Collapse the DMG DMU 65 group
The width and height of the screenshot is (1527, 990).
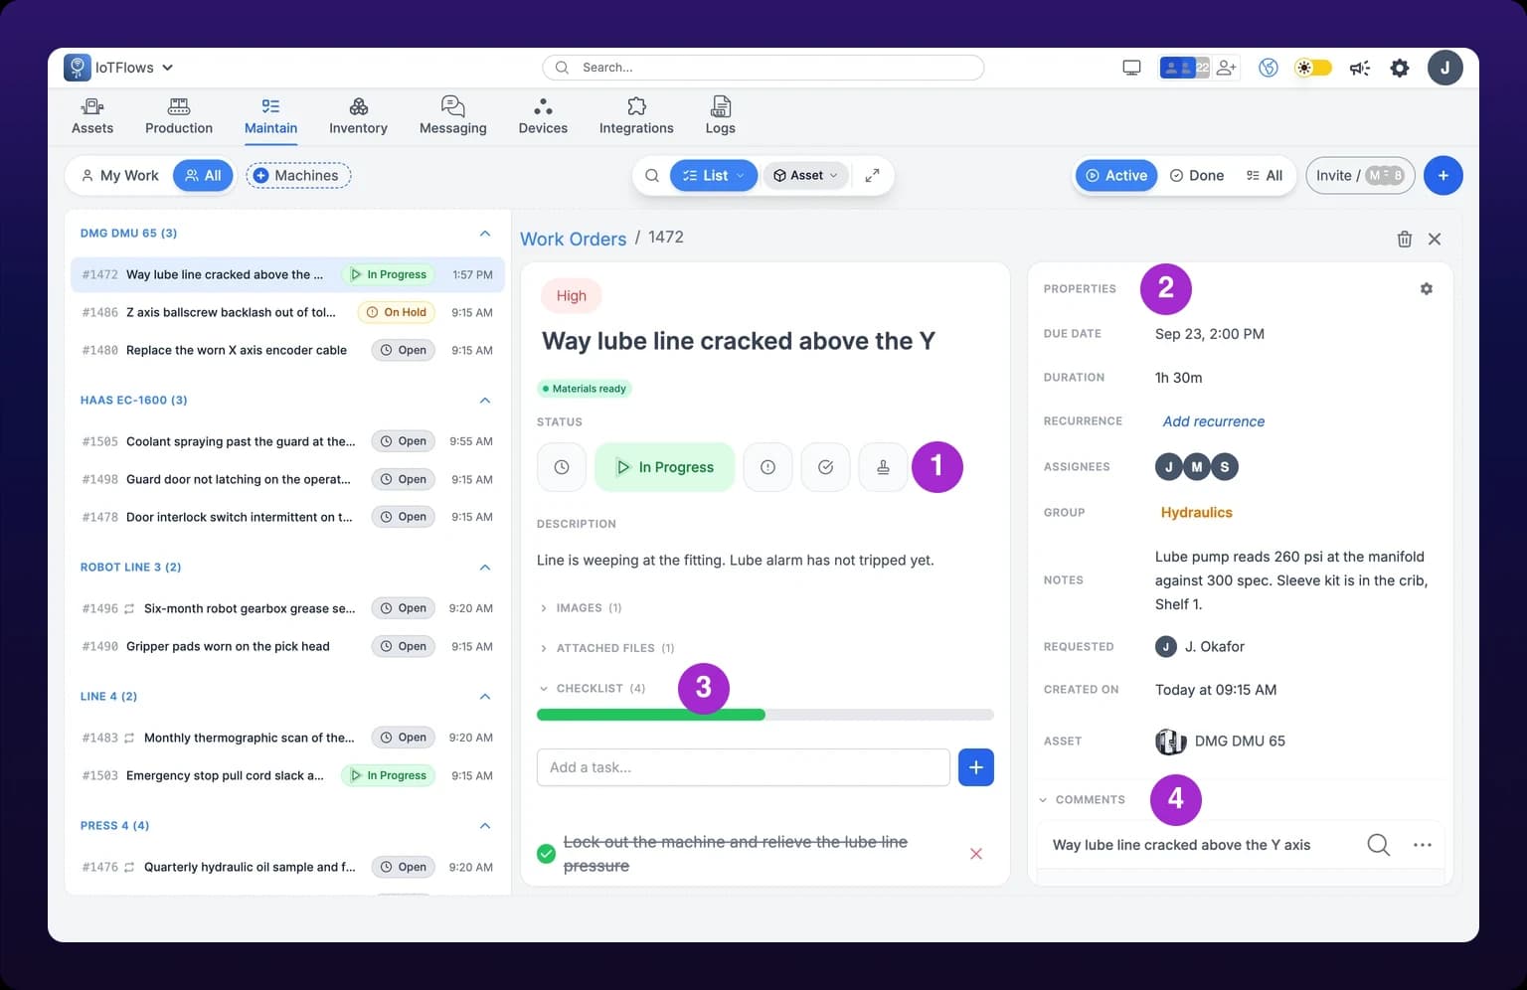coord(485,234)
